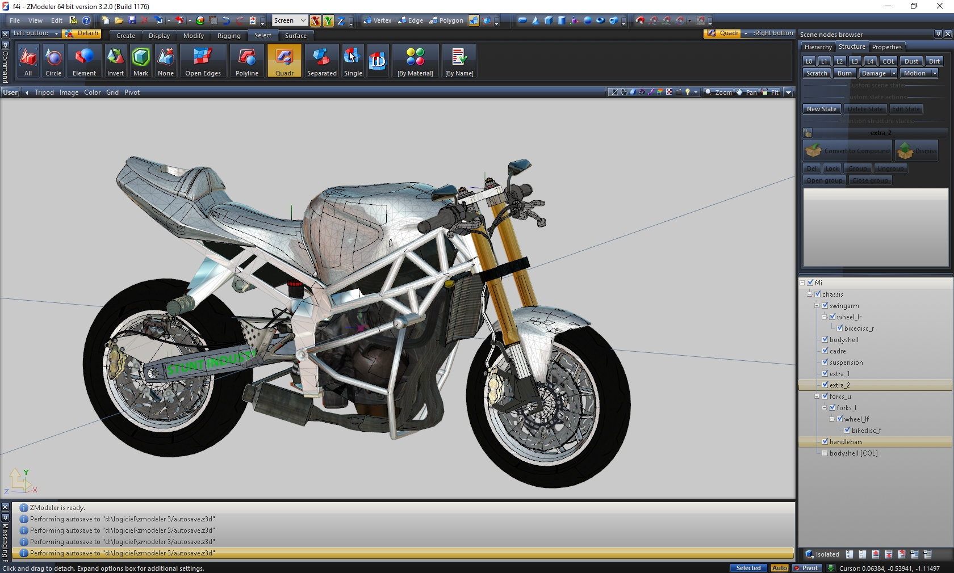This screenshot has width=954, height=573.
Task: Select Open Edges tool
Action: 203,61
